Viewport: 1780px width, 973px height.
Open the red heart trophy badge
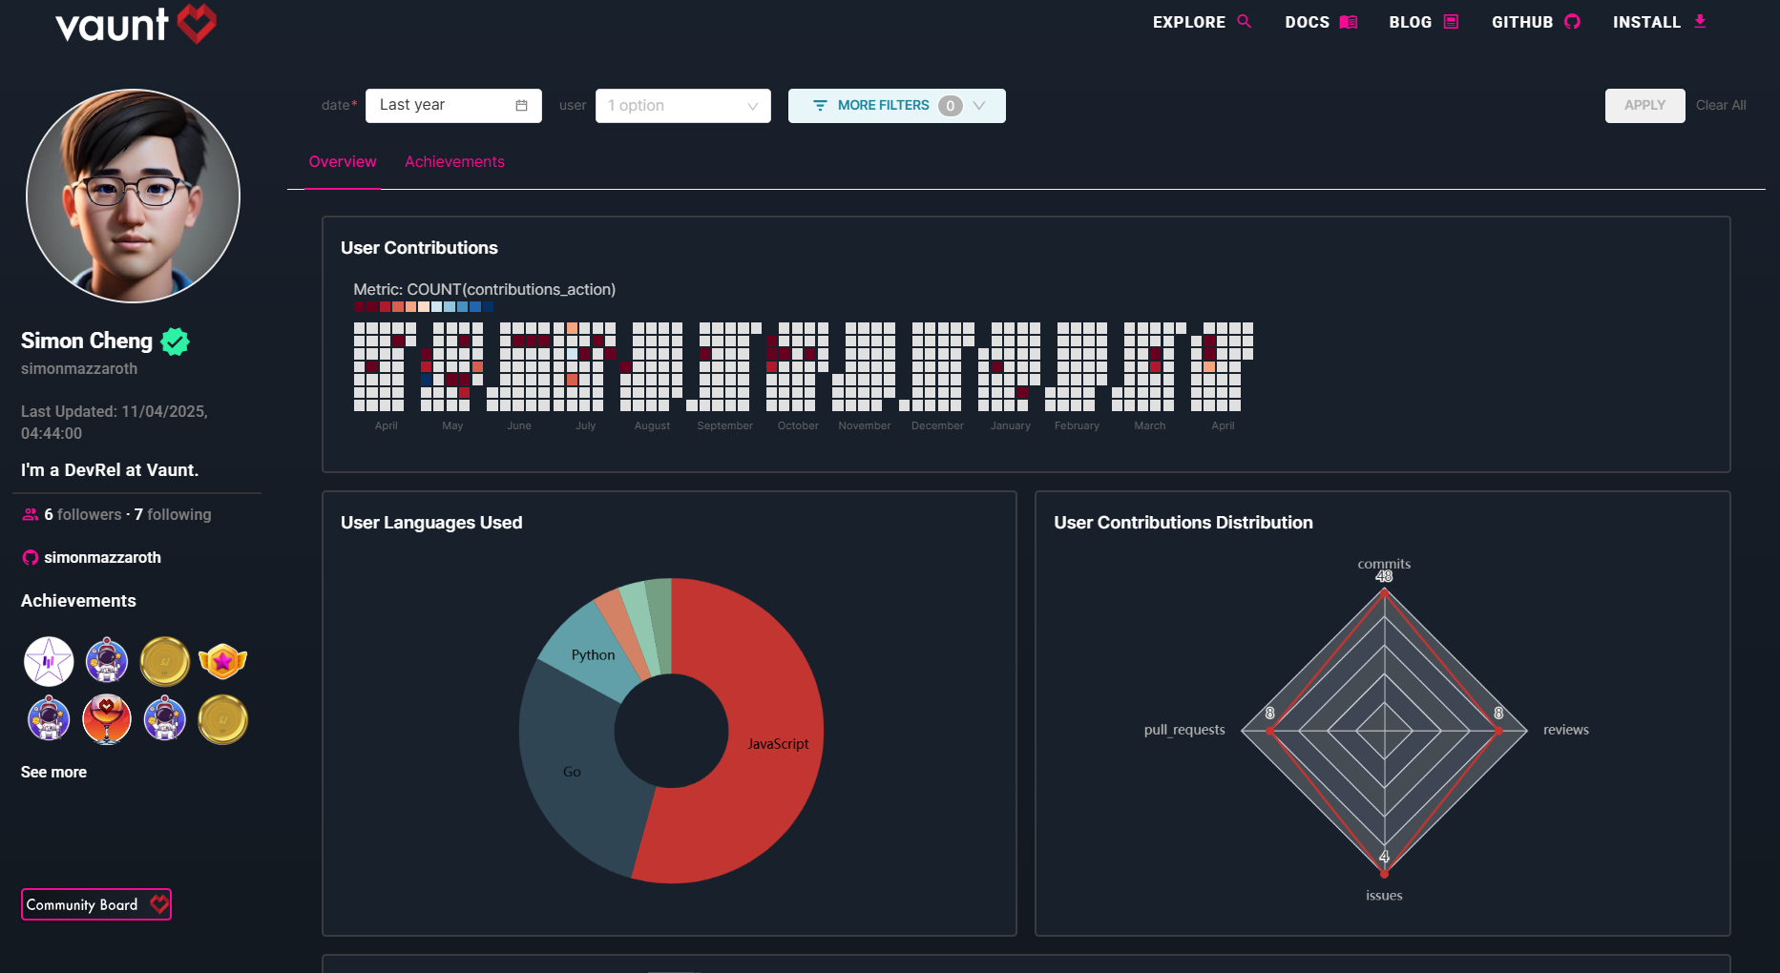pyautogui.click(x=107, y=719)
